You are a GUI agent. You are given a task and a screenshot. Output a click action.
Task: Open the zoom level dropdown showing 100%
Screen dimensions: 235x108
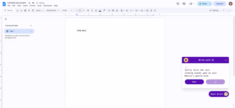(x=40, y=11)
